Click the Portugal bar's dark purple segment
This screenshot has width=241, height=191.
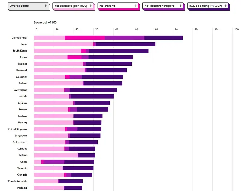73,188
